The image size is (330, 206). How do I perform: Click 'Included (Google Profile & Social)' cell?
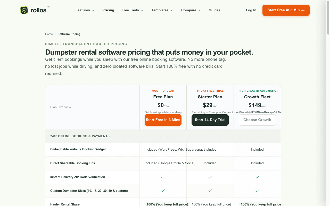point(170,163)
